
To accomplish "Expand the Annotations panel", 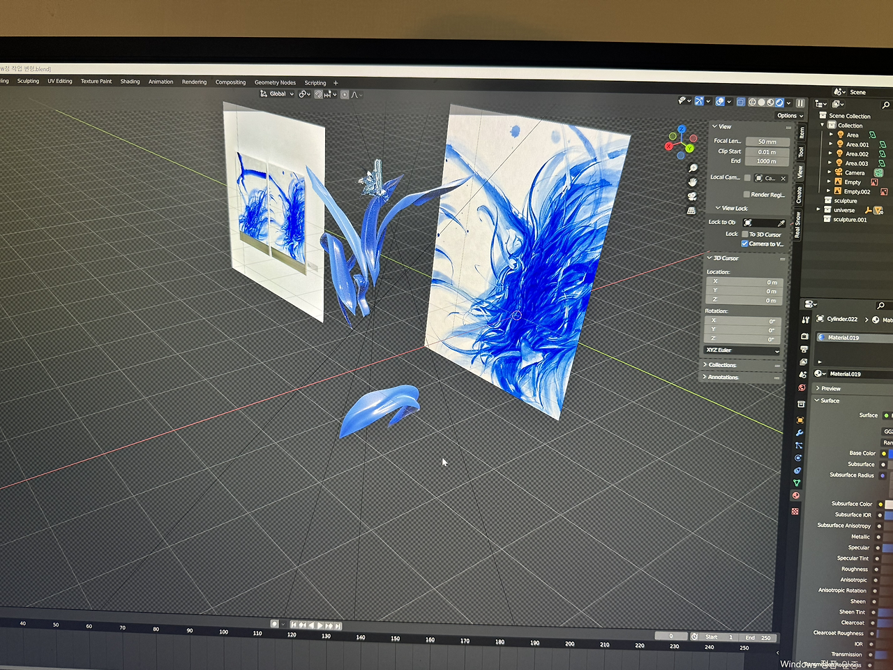I will tap(704, 378).
